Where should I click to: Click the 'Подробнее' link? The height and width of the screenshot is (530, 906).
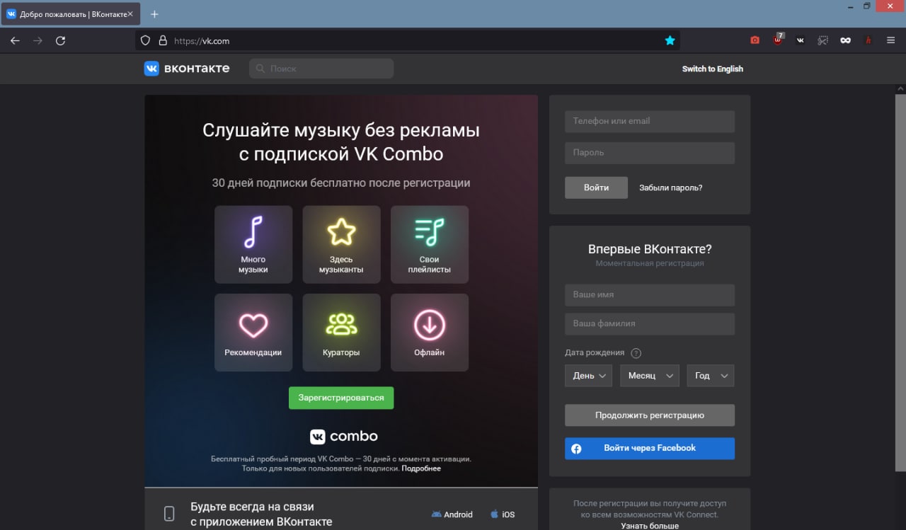click(x=421, y=468)
